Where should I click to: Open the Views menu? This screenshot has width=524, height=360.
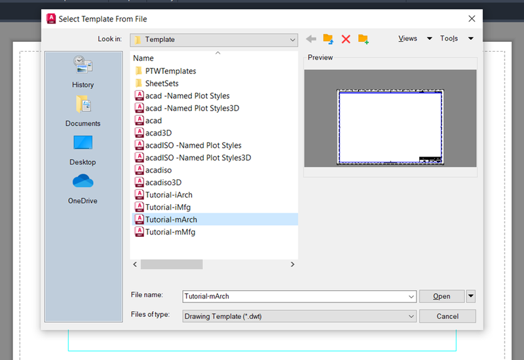(407, 39)
